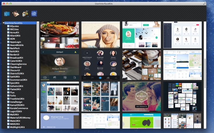Collapse the UserInterfaceKits root folder

coord(3,23)
